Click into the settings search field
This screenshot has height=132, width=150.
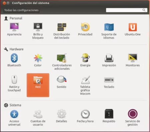127,10
